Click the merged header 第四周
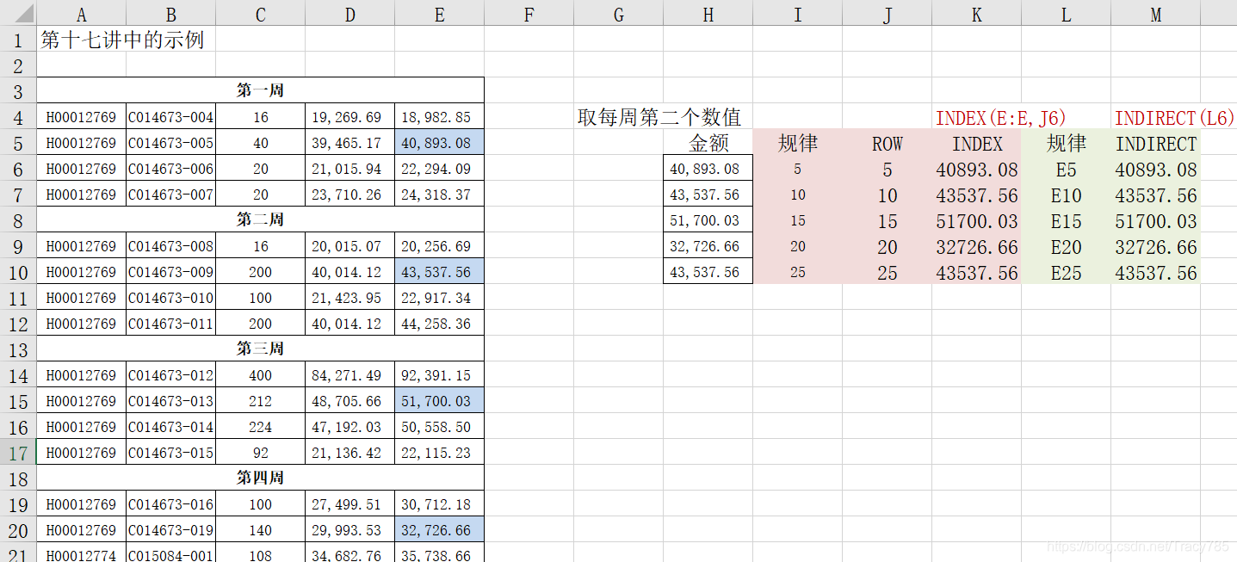1237x562 pixels. pyautogui.click(x=260, y=478)
